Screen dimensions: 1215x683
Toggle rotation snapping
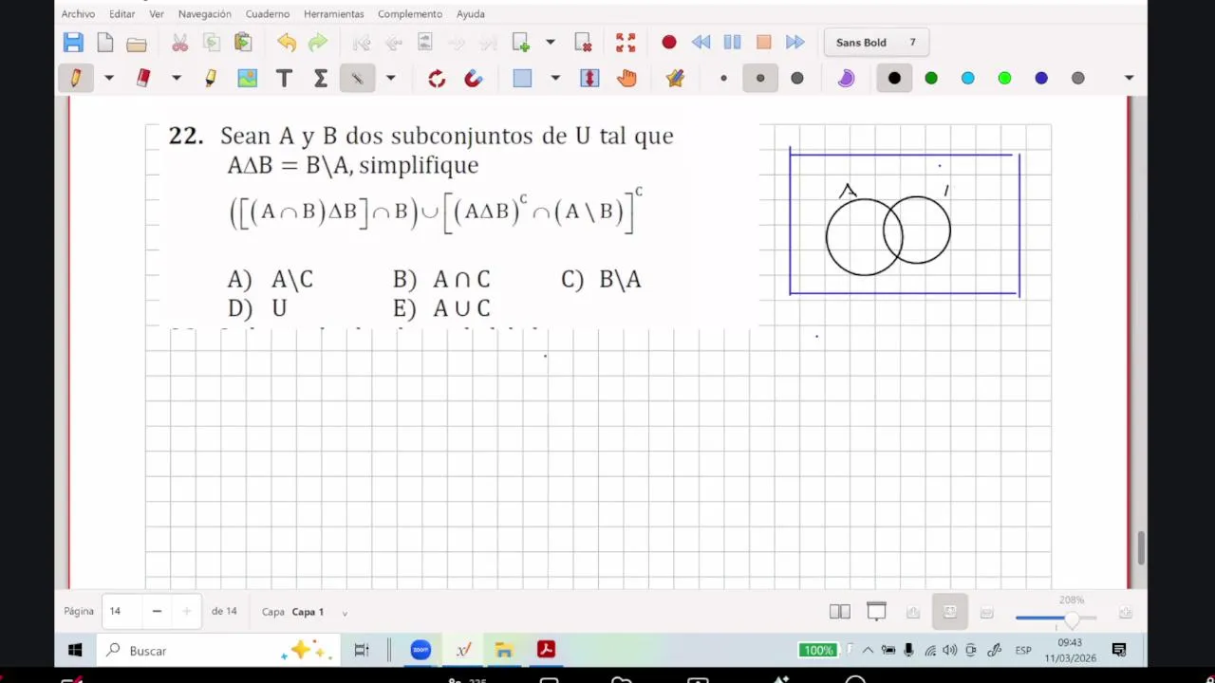[x=437, y=79]
